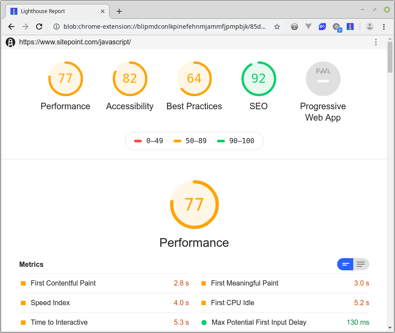Switch metrics to compact view toggle
Viewport: 395px width, 333px height.
coord(345,264)
